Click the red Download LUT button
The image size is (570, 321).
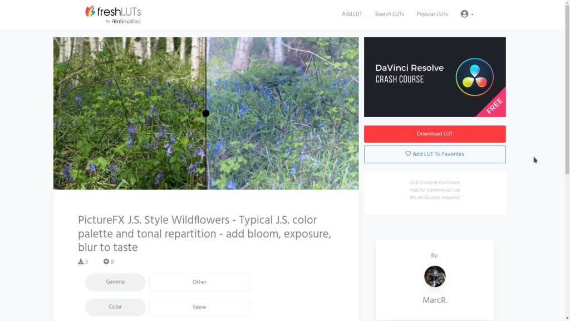coord(434,134)
